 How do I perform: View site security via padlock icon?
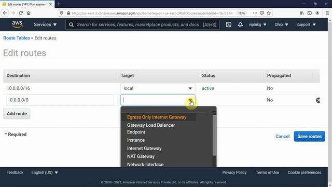pyautogui.click(x=68, y=13)
